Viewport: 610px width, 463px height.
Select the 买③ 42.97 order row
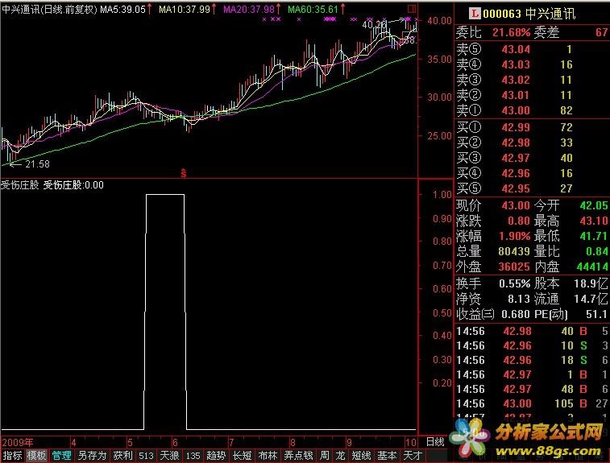point(531,158)
